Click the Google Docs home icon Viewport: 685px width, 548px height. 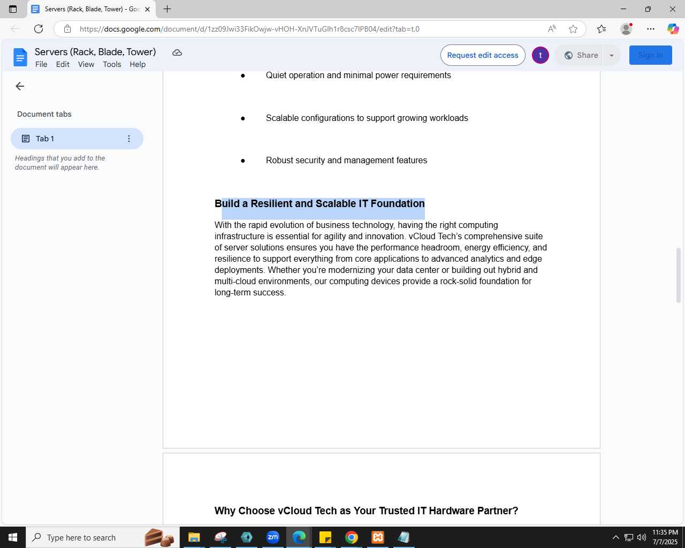click(x=20, y=57)
